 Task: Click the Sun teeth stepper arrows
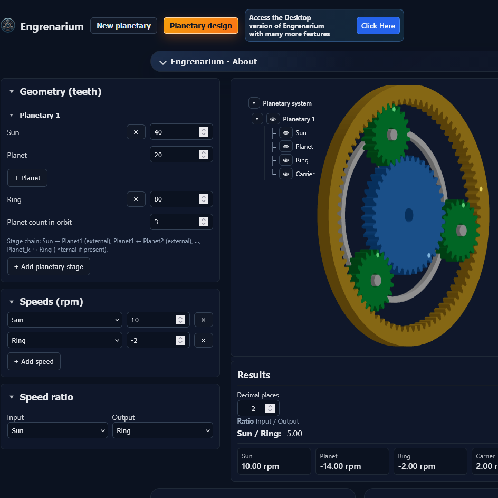coord(204,132)
